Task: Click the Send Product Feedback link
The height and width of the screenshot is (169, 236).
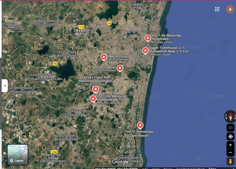Action: coord(190,168)
